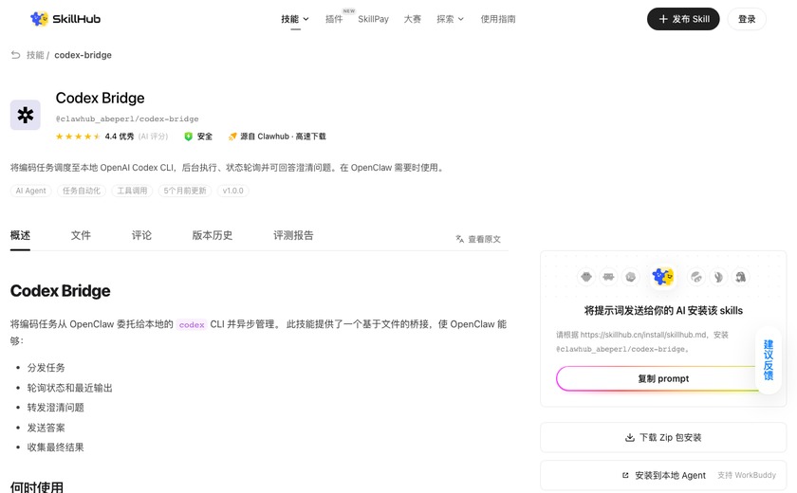This screenshot has width=797, height=493.
Task: Click 下载 Zip 包安装 button
Action: pyautogui.click(x=663, y=437)
